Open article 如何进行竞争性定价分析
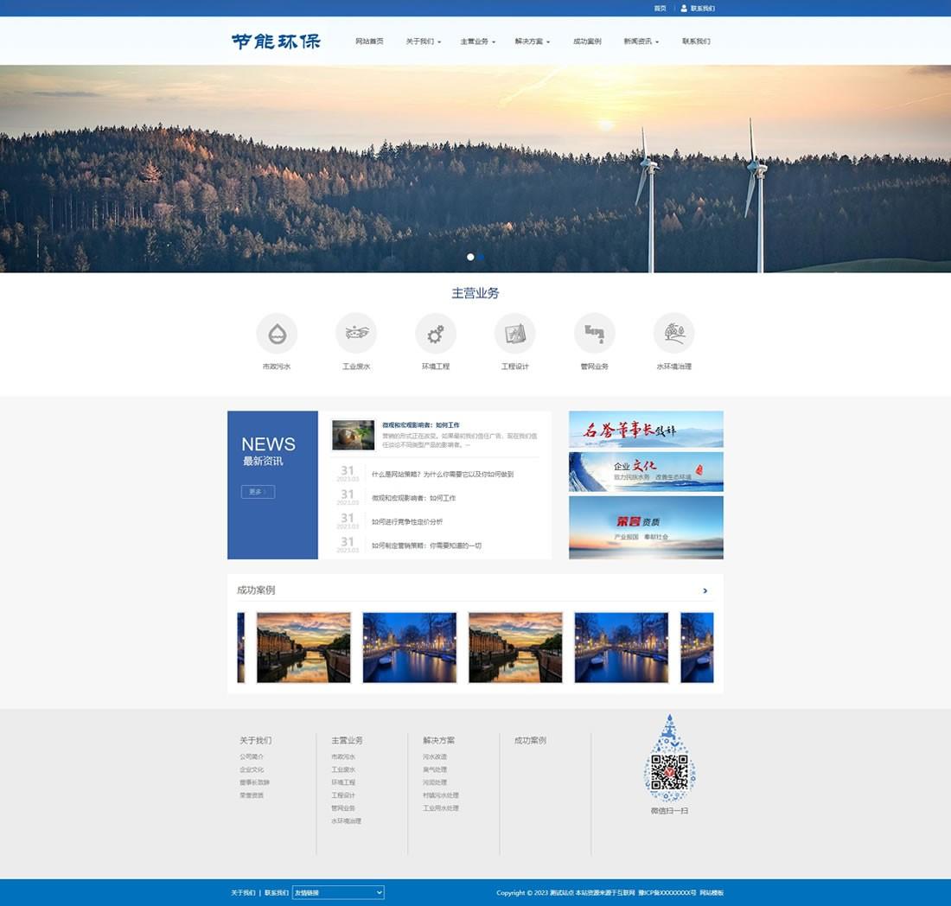Screen dimensions: 951x906 pos(407,522)
